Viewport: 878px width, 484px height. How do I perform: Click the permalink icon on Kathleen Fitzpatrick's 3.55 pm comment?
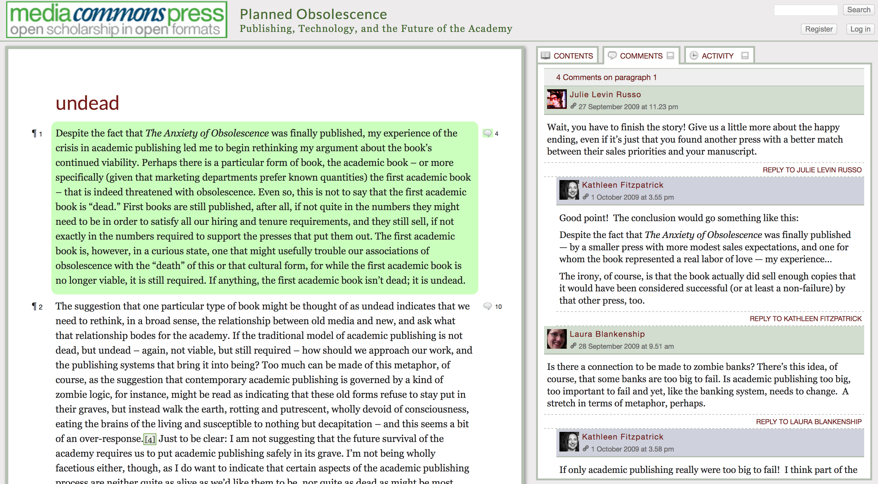tap(586, 197)
